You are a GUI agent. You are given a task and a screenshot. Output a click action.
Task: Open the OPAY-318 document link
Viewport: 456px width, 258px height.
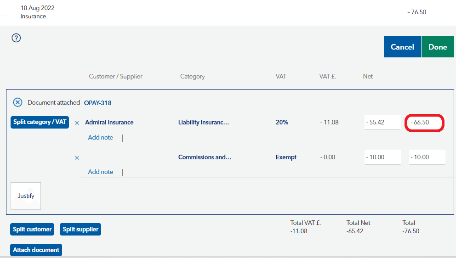coord(97,103)
